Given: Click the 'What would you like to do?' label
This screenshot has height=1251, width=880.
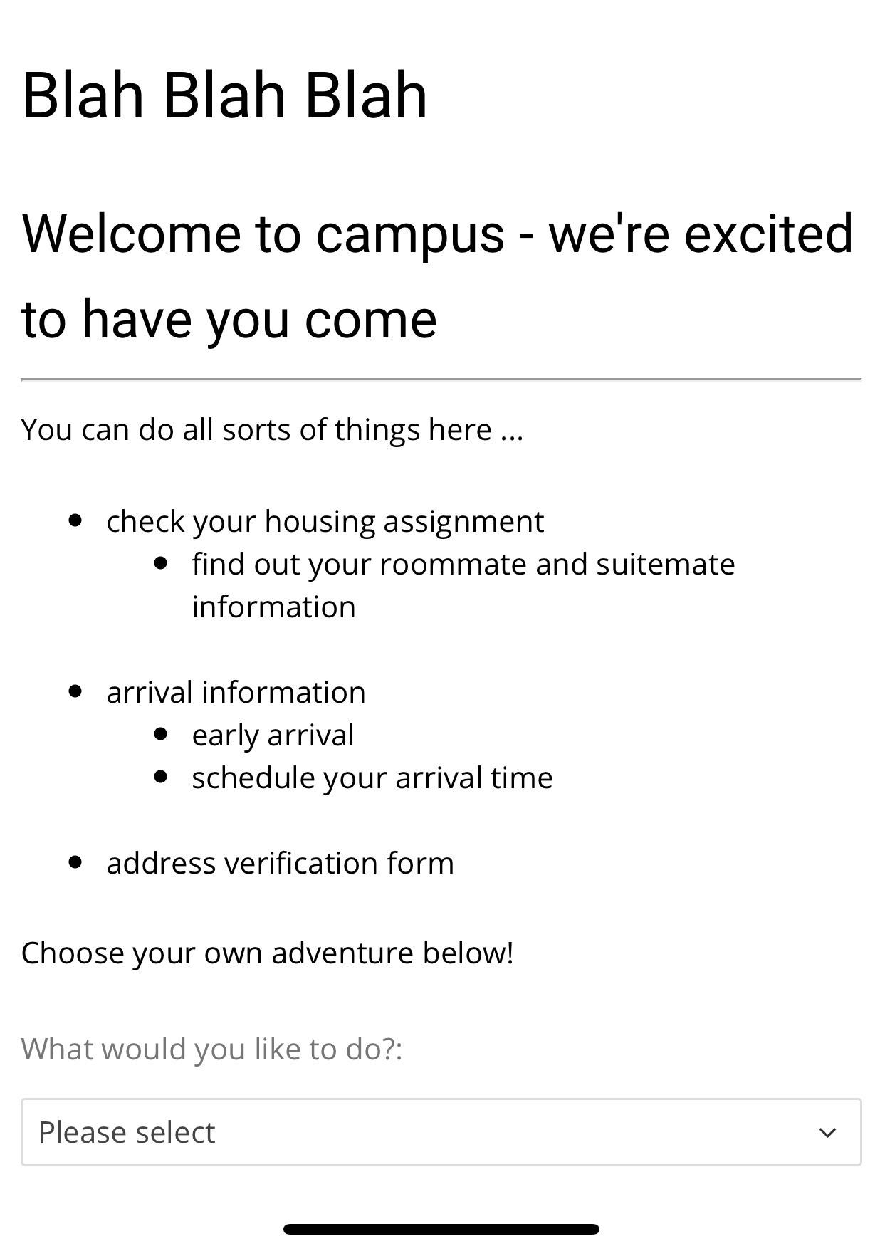Looking at the screenshot, I should pos(212,1048).
